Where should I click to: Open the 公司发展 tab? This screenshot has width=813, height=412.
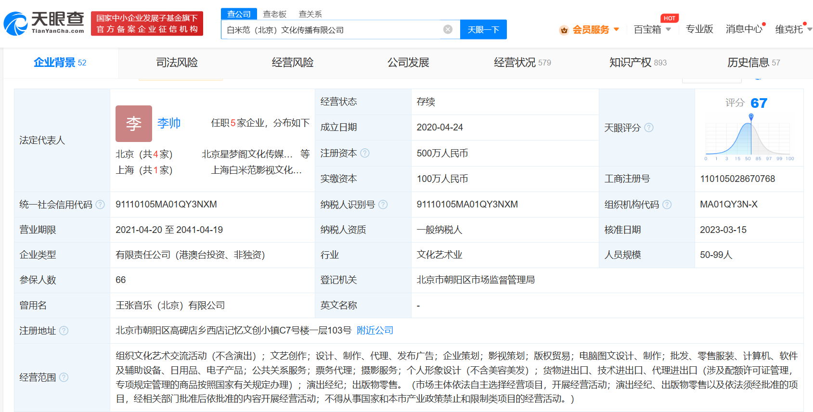coord(408,63)
